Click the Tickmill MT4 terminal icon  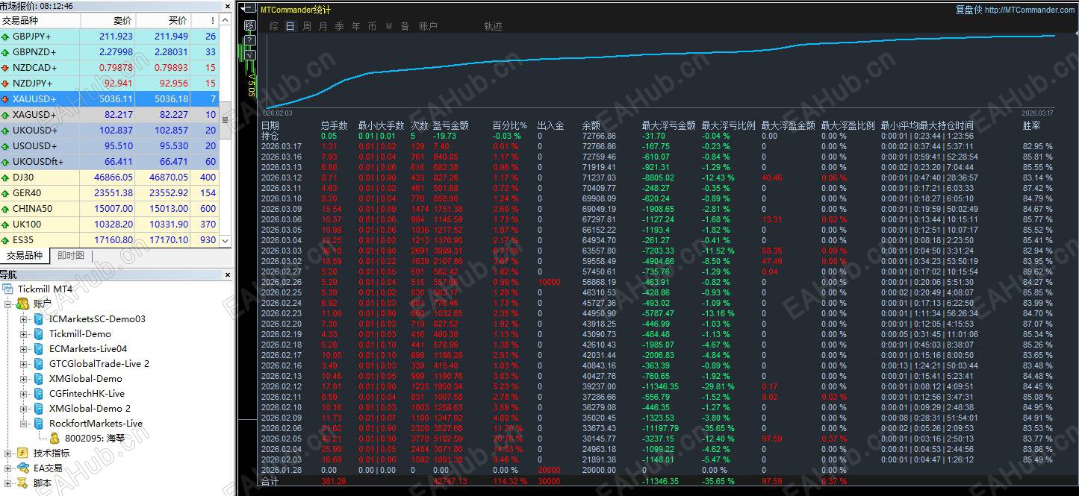(8, 289)
